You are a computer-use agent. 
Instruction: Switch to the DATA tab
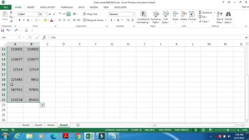81,7
